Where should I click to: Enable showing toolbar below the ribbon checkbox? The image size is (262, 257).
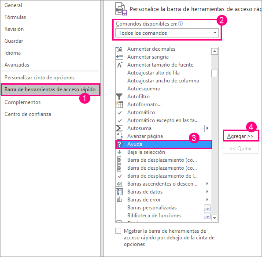tap(118, 231)
